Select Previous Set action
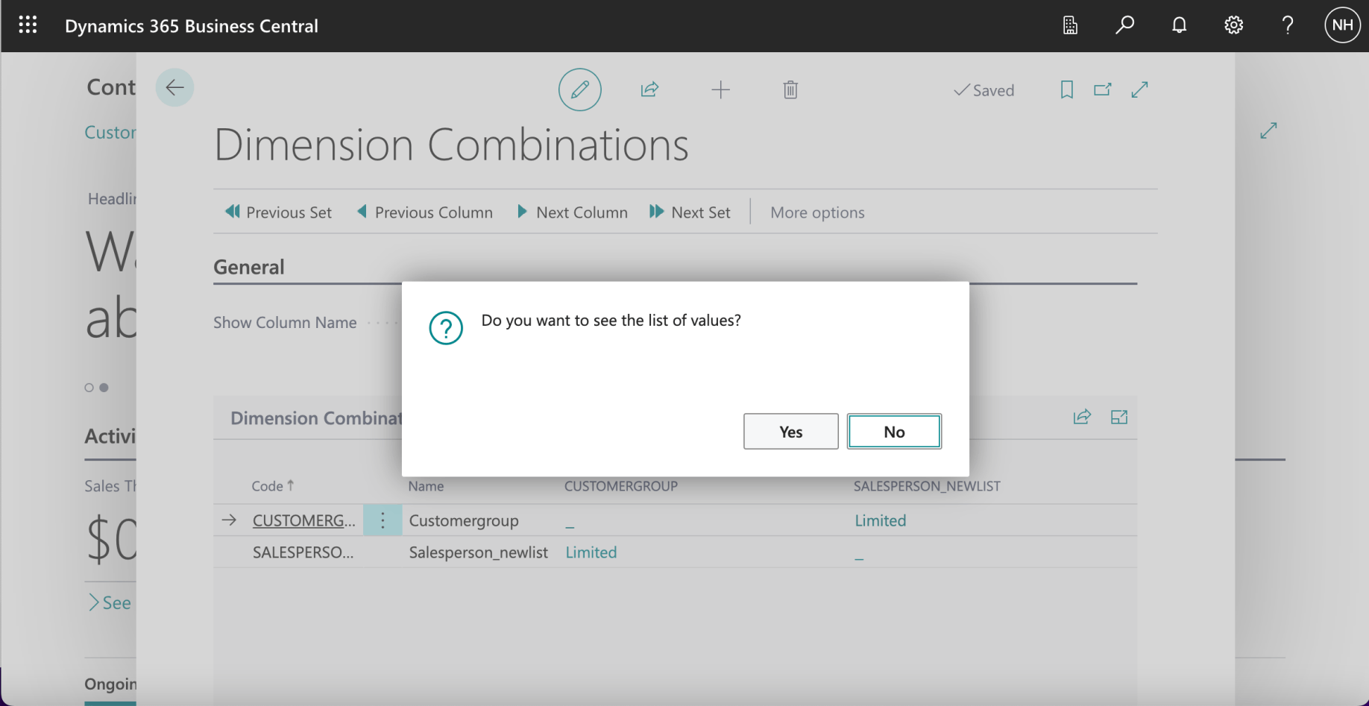Screen dimensions: 1369x706 point(279,212)
